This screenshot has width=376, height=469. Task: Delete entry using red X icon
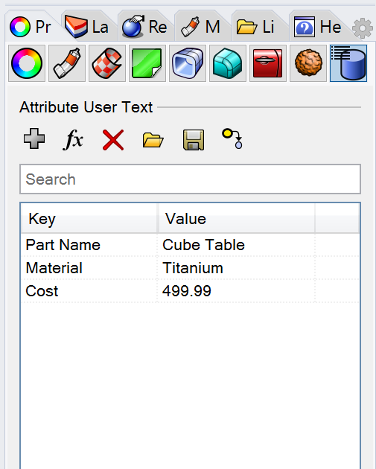(x=113, y=140)
